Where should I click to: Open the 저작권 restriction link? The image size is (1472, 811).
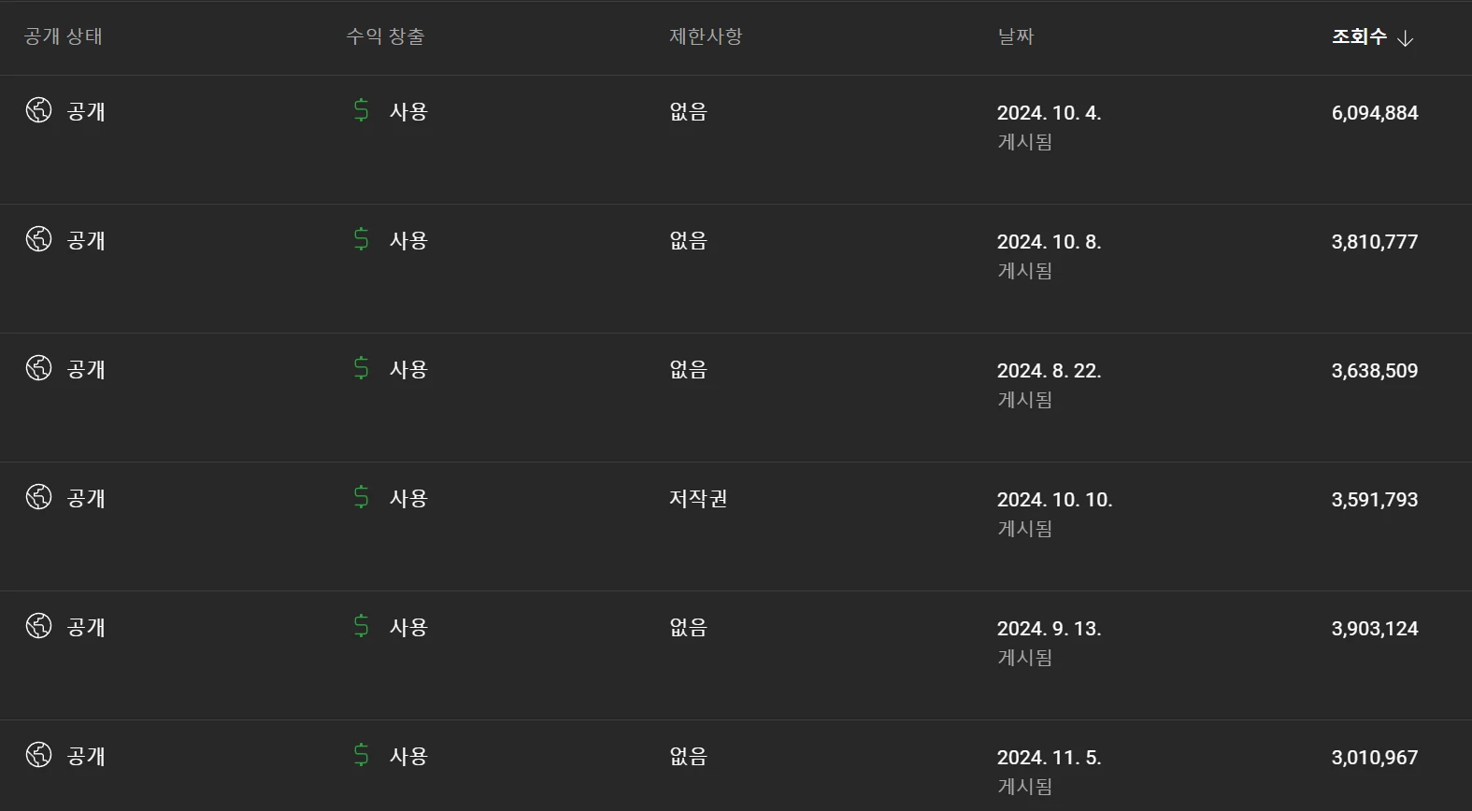click(x=698, y=498)
